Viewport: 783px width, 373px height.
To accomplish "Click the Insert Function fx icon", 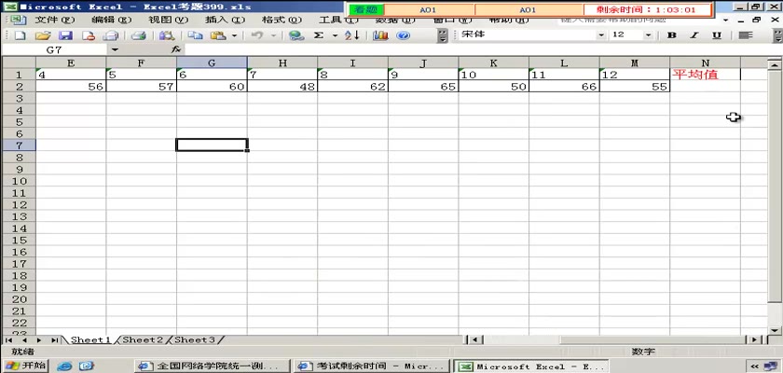I will point(176,50).
